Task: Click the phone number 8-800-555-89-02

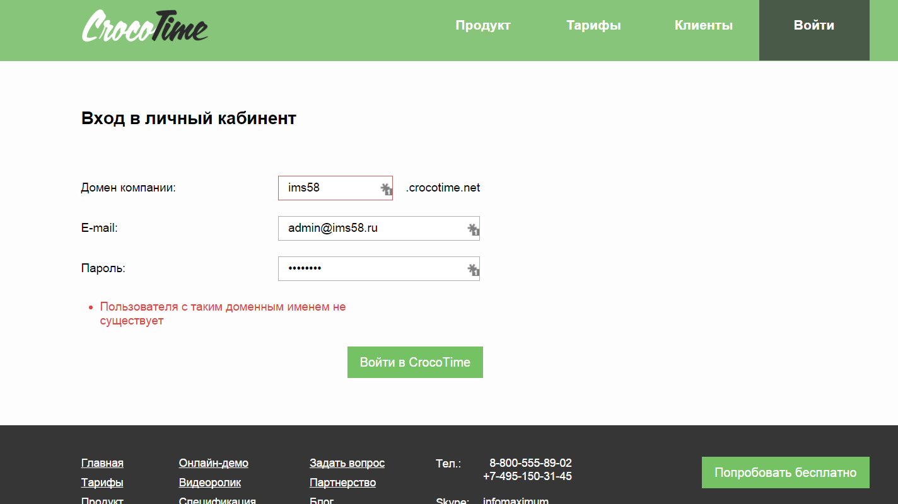Action: tap(530, 463)
